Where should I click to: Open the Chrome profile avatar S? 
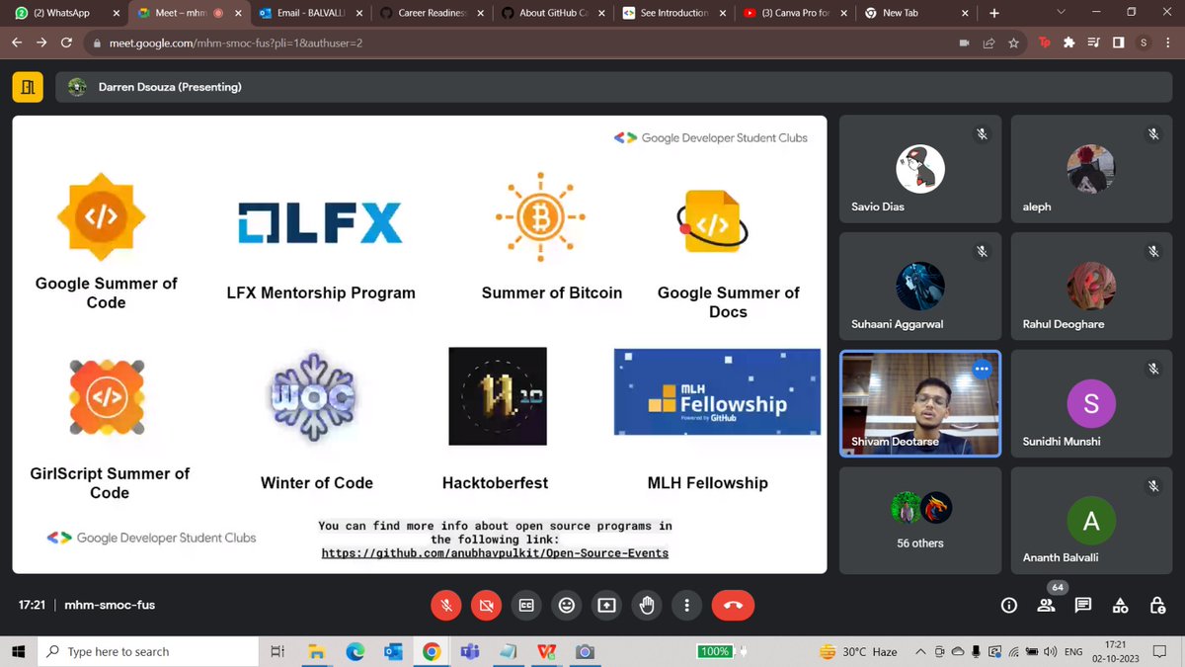(1144, 43)
